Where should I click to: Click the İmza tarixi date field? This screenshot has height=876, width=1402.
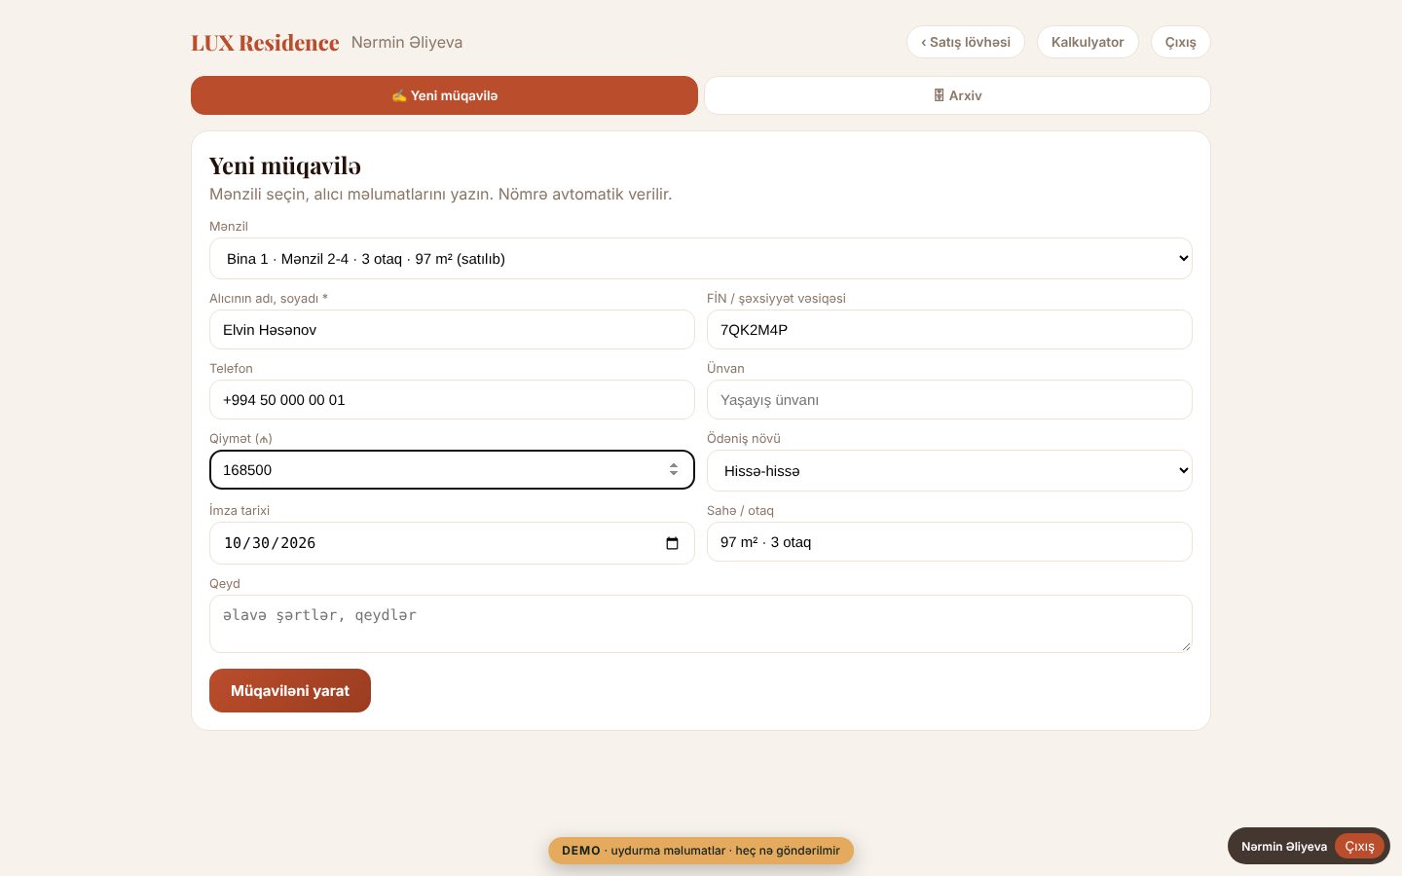pyautogui.click(x=452, y=543)
